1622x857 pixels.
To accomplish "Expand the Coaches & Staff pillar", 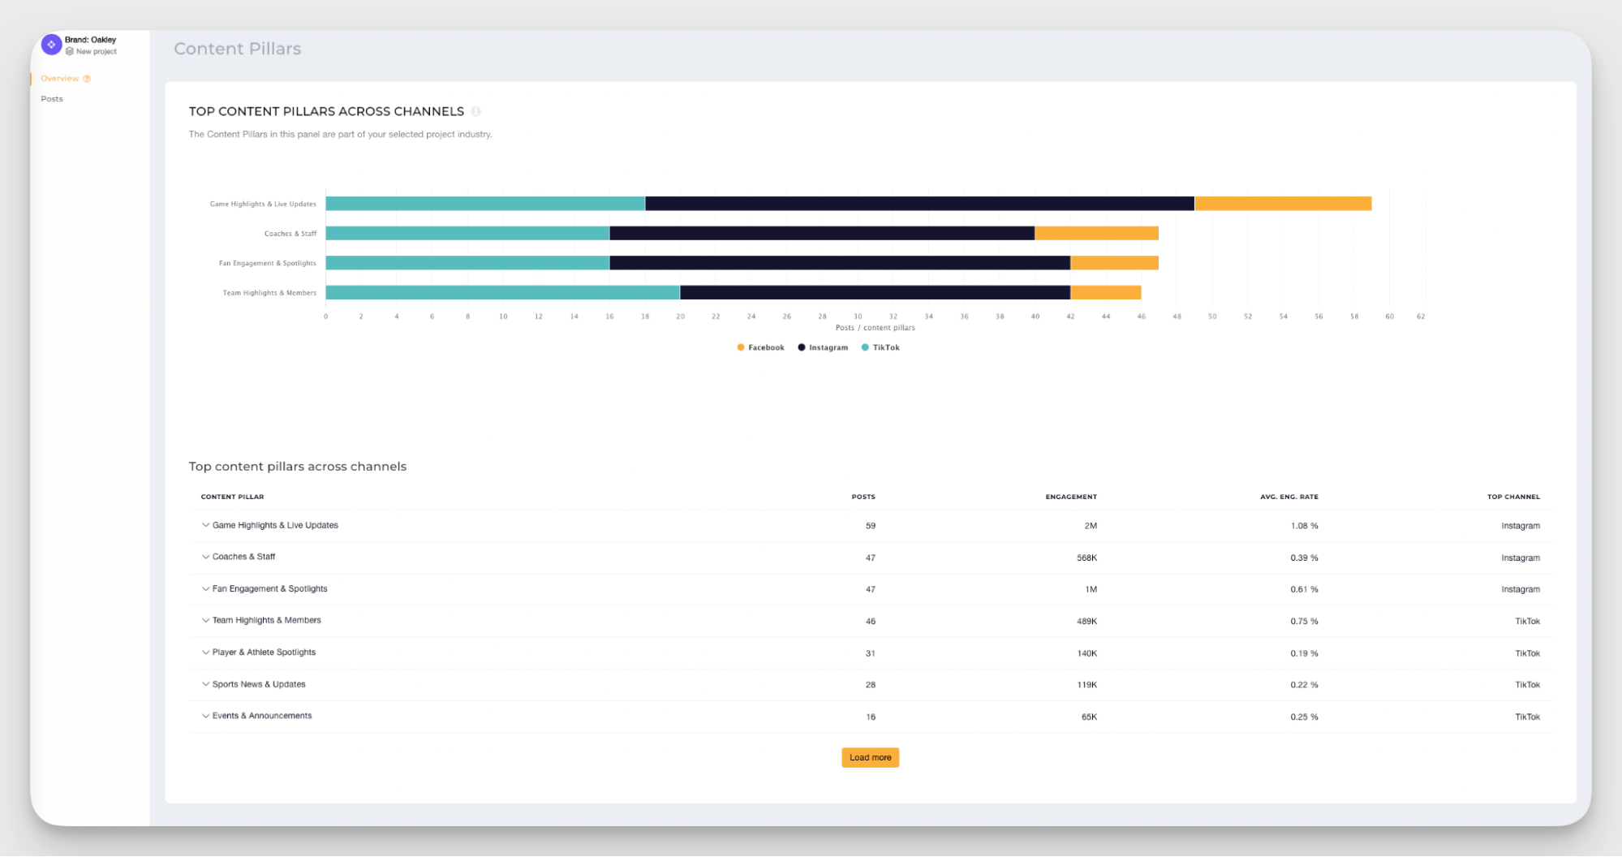I will (205, 557).
